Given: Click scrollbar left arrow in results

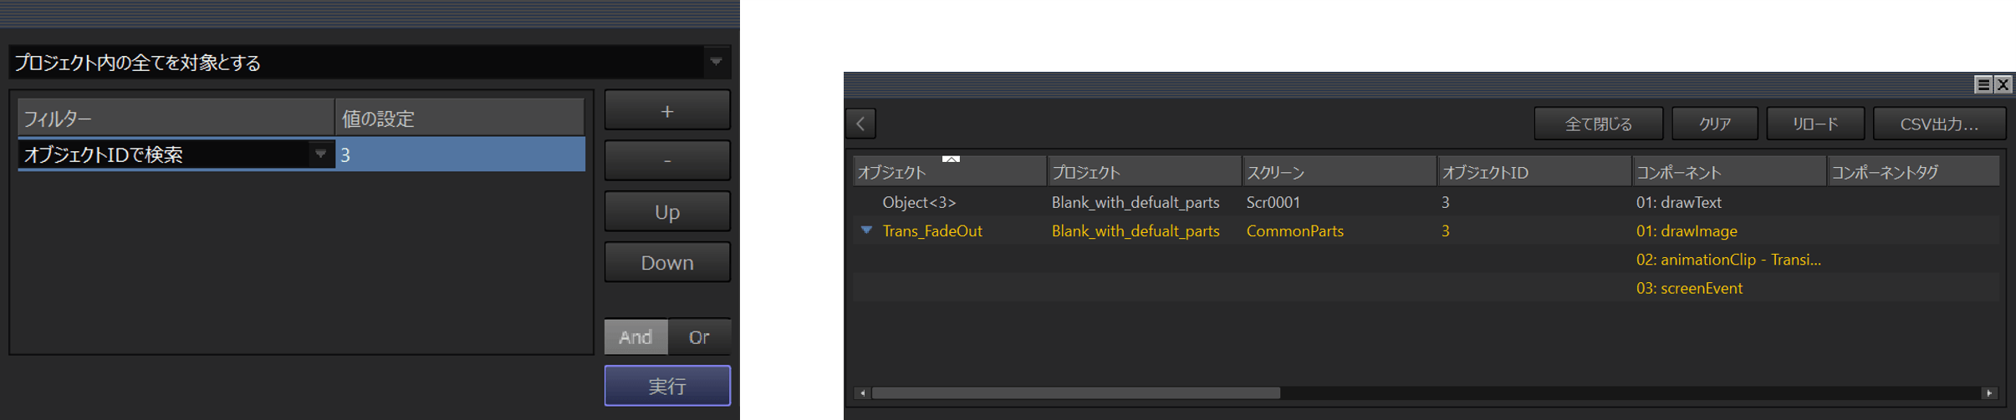Looking at the screenshot, I should 862,393.
